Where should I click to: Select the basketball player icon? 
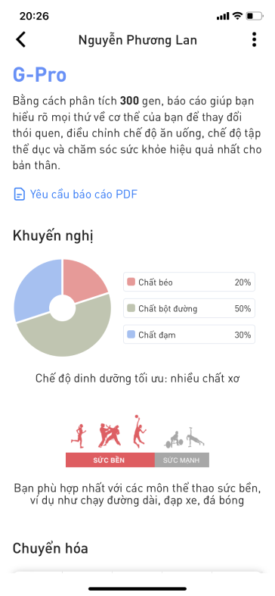pos(139,432)
